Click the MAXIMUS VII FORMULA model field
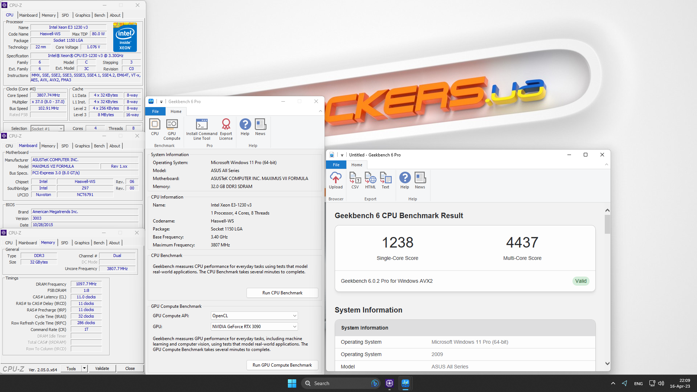 (65, 166)
